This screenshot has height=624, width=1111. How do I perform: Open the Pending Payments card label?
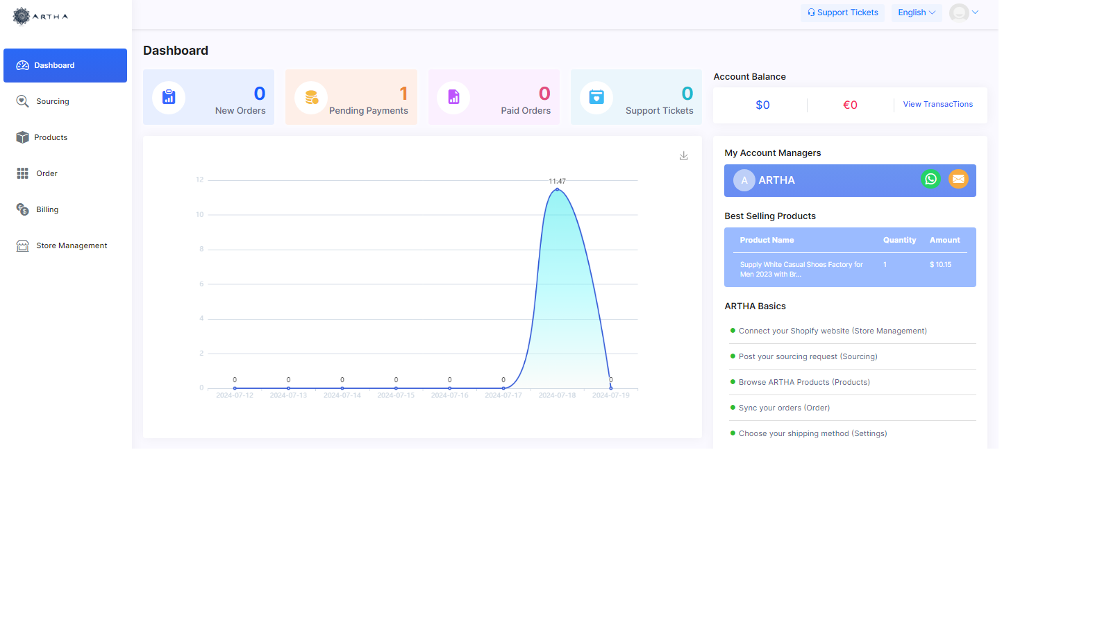point(369,111)
